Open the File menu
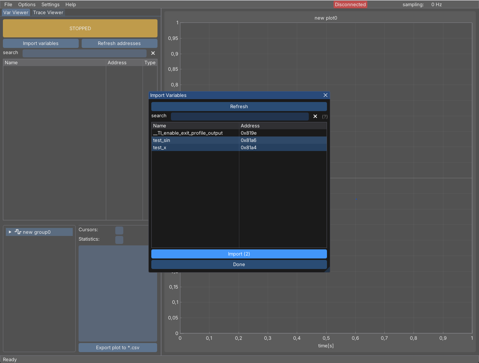 point(8,4)
